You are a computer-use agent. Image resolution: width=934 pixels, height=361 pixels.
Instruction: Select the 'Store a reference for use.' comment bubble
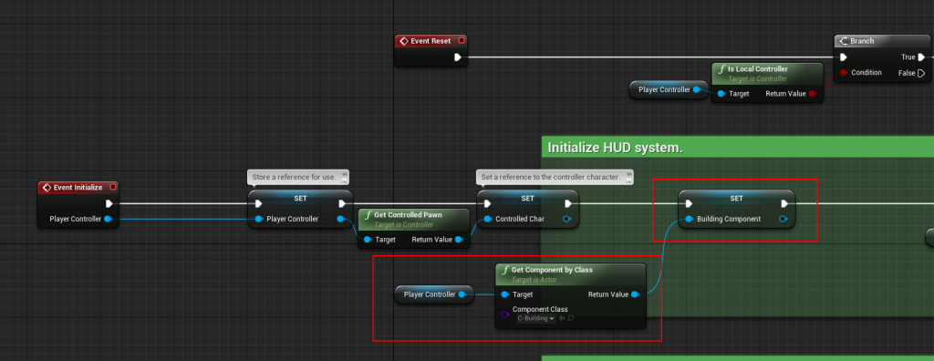point(298,177)
